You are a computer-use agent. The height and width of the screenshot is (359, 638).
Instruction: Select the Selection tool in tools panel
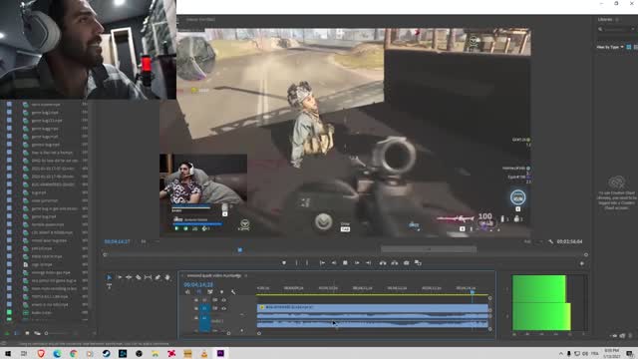[109, 277]
